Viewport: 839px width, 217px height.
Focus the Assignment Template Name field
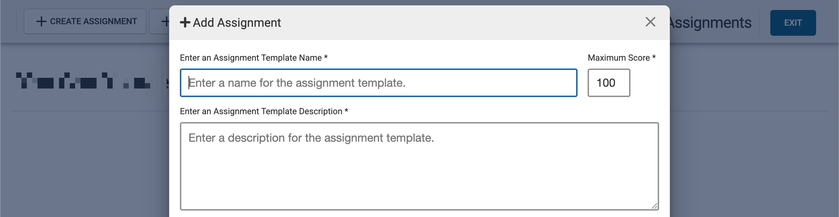378,83
